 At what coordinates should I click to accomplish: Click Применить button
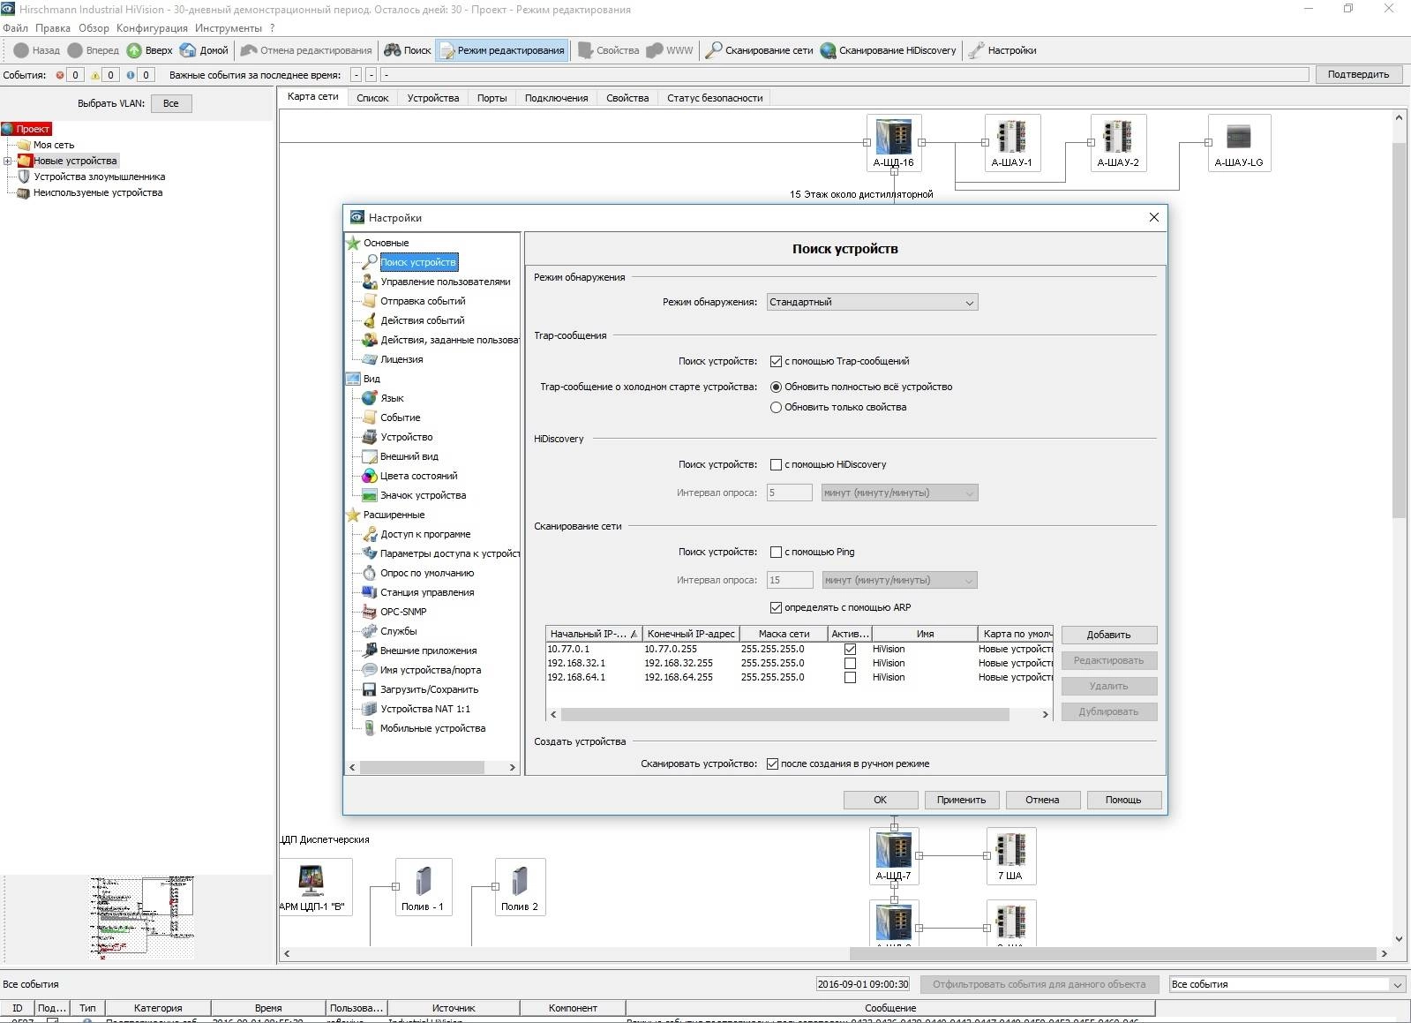click(x=961, y=800)
